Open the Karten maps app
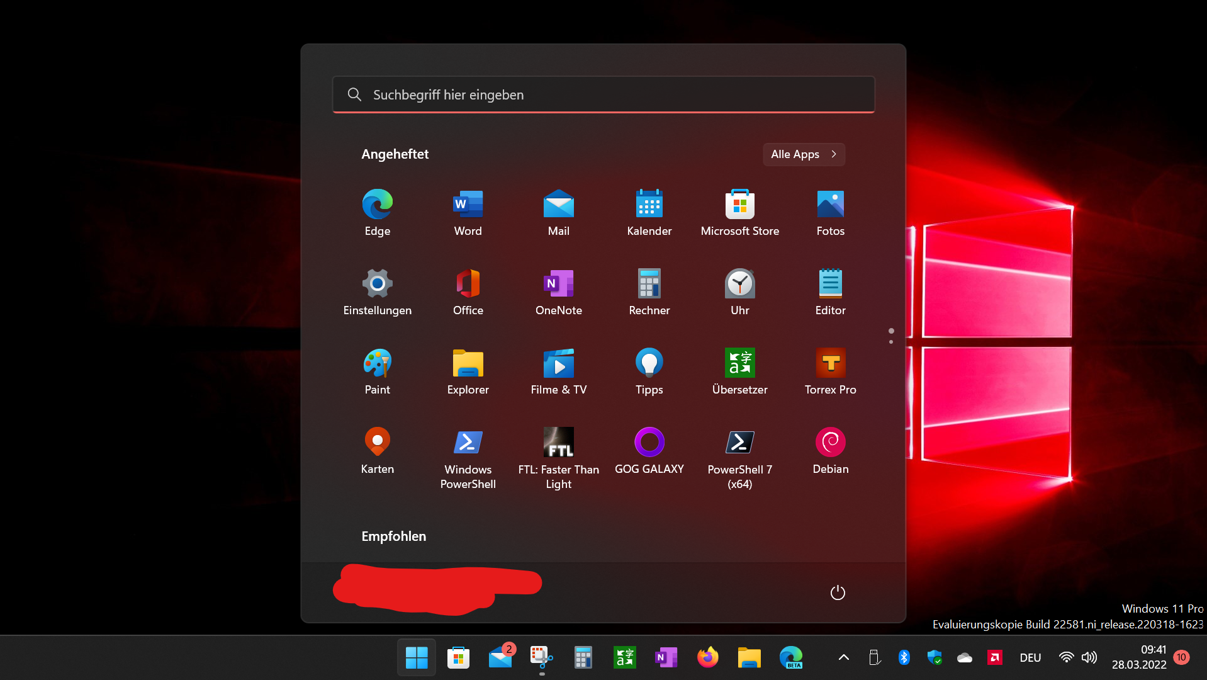 click(x=378, y=451)
